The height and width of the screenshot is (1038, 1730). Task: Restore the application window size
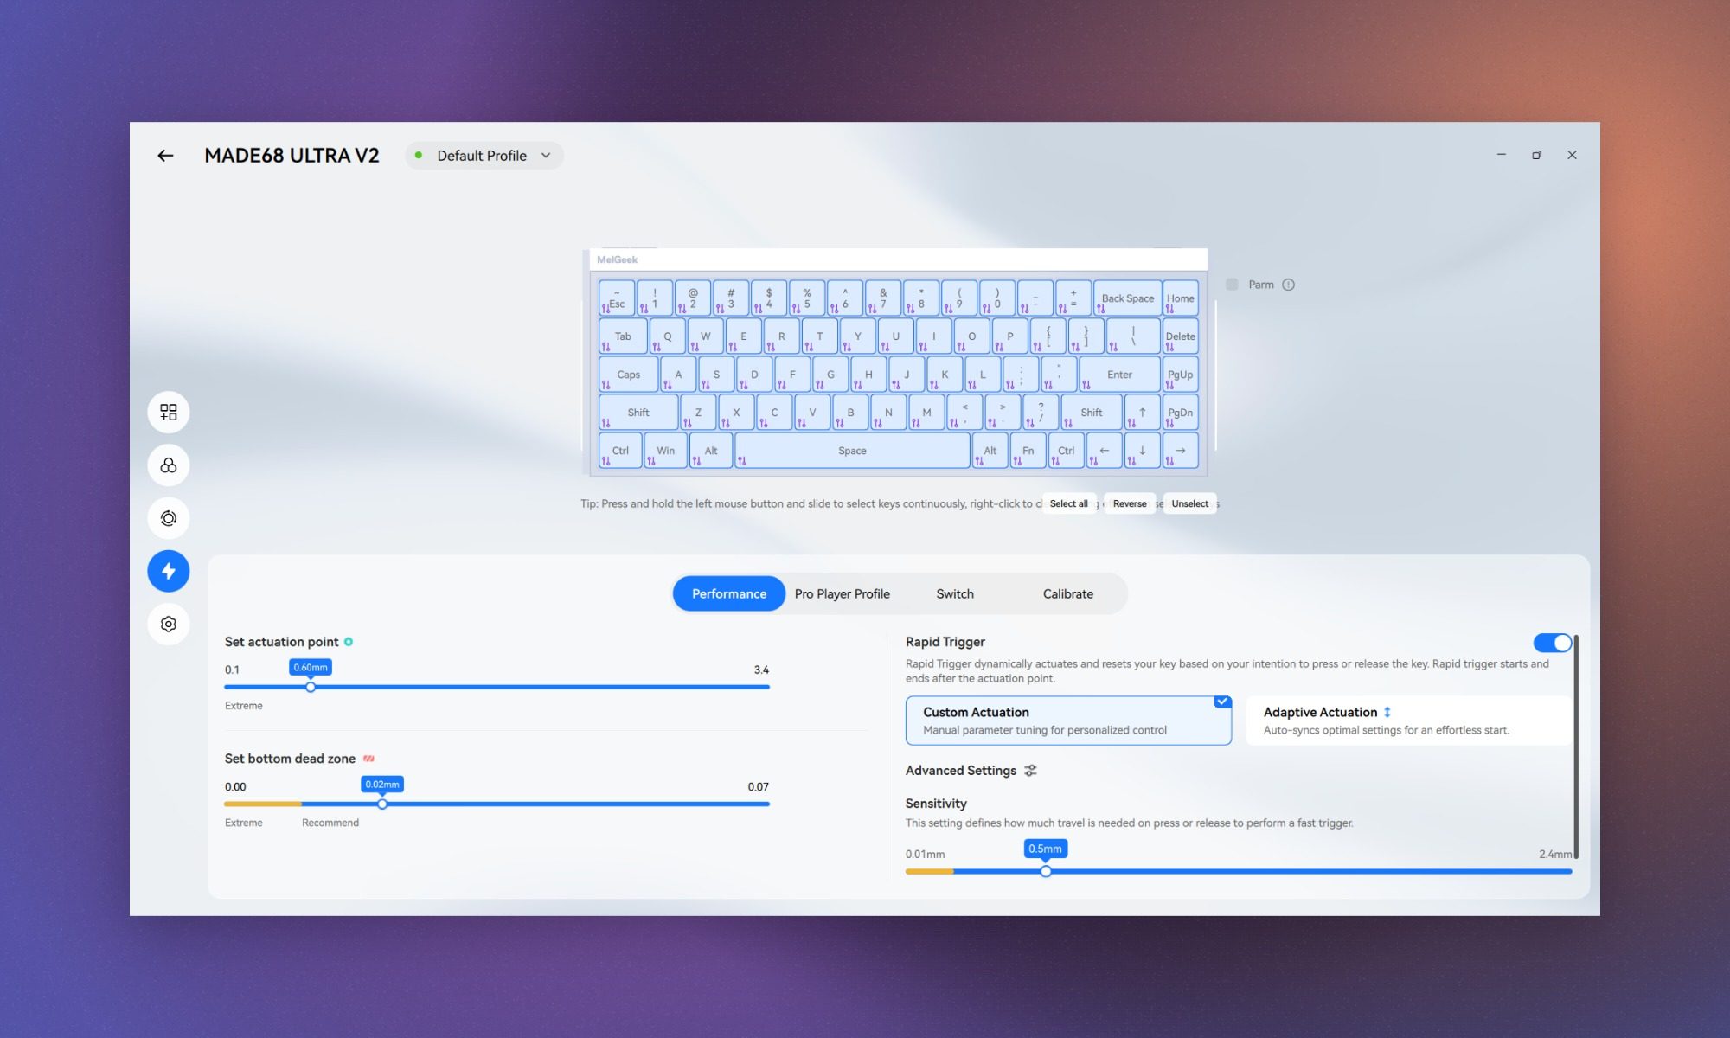pos(1536,155)
